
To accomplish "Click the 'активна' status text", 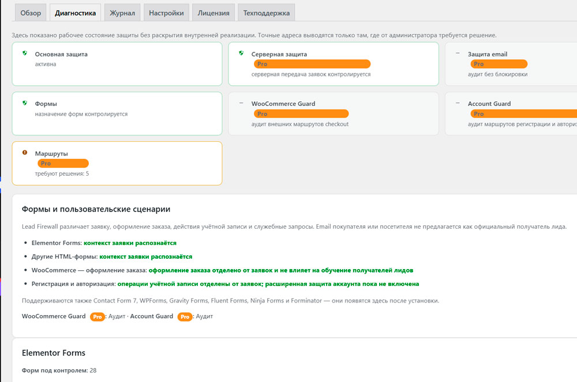I will pos(46,64).
